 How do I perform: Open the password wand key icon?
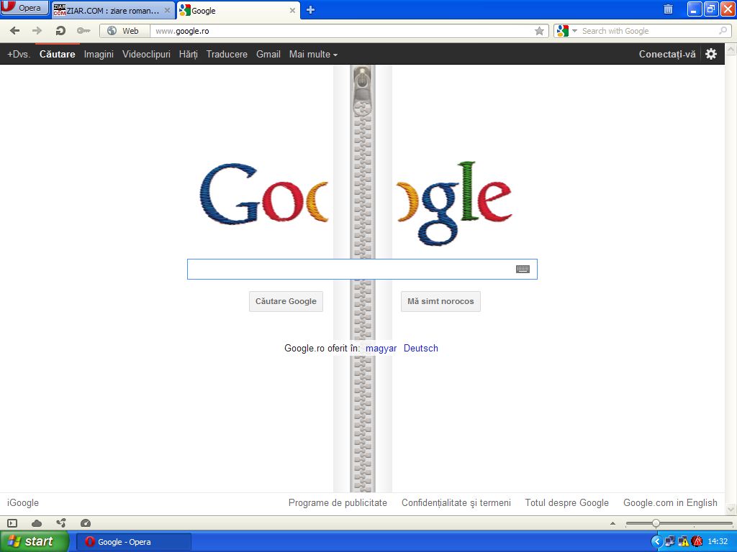tap(83, 31)
